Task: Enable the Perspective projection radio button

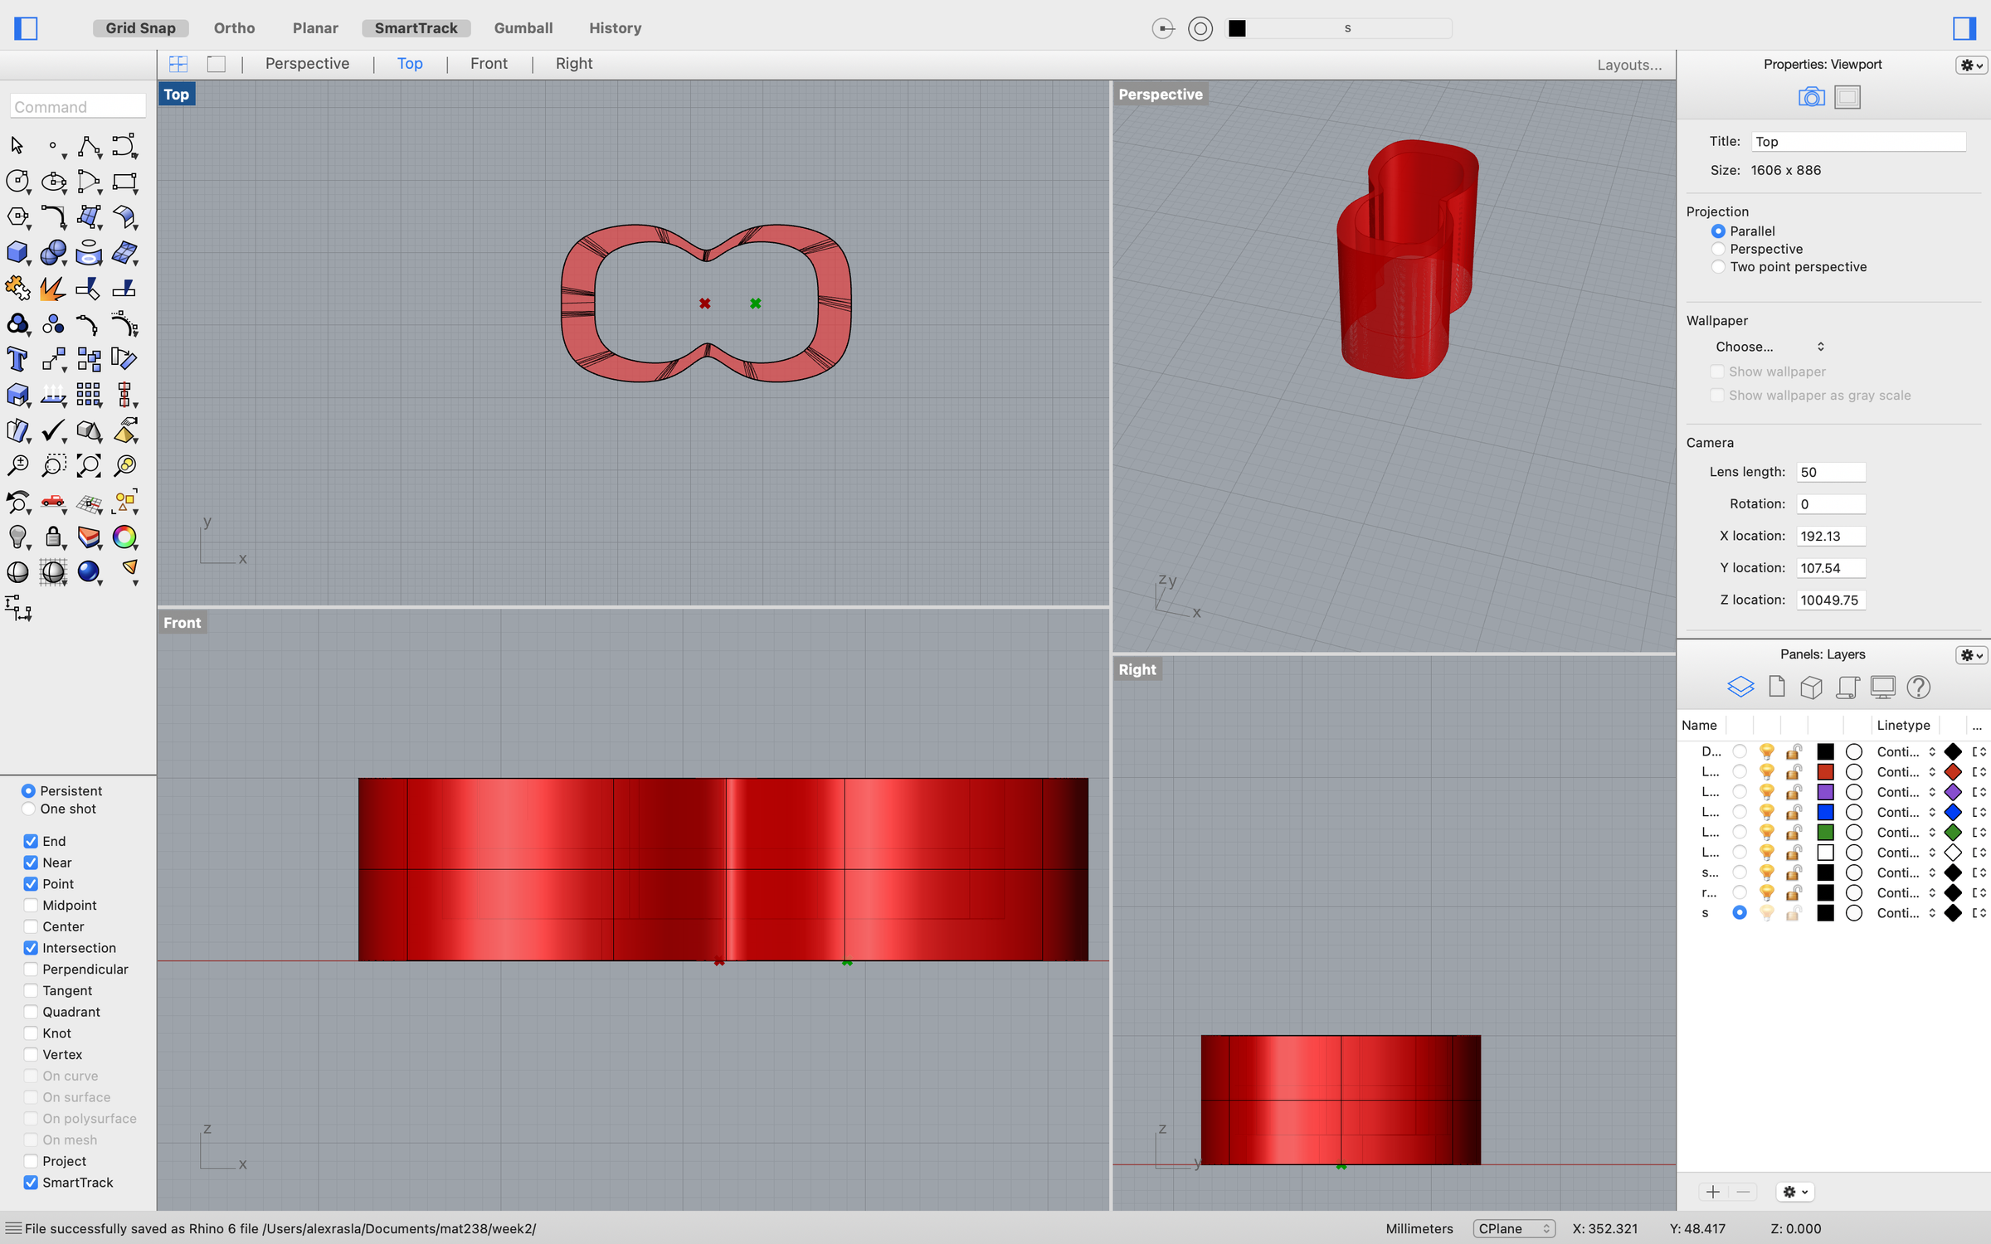Action: [1717, 249]
